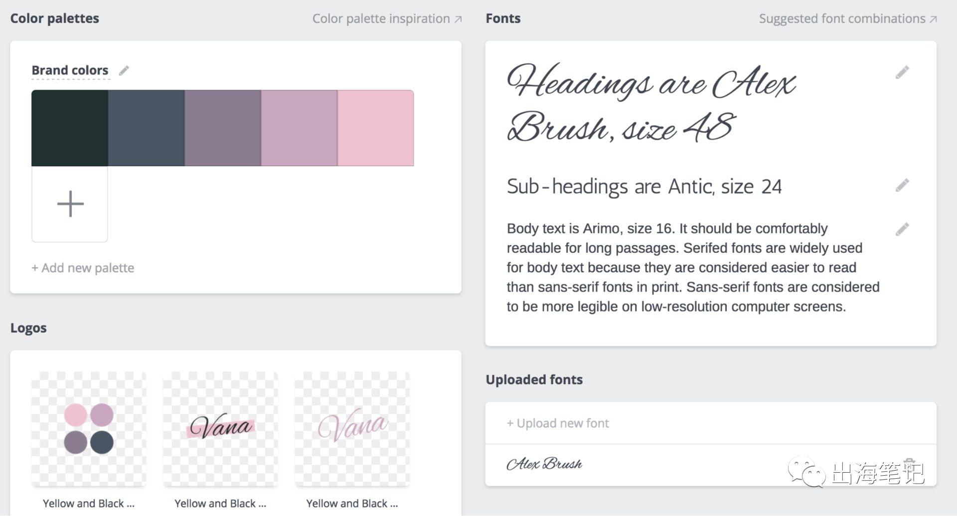Edit the Brand colors palette name pencil

click(x=124, y=71)
